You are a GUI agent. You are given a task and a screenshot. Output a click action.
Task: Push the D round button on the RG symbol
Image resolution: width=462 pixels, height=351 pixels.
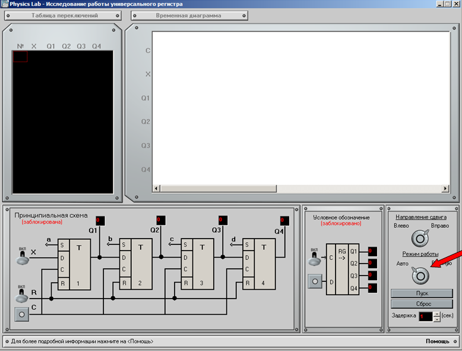tap(315, 281)
